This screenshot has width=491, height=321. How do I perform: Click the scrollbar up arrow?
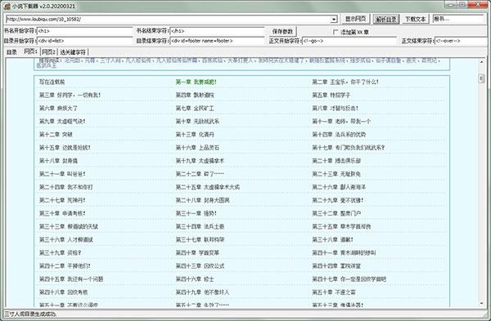point(482,62)
